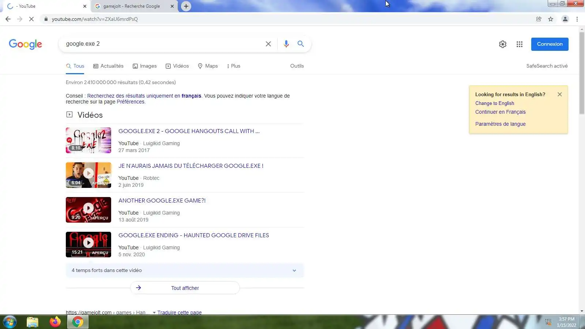Switch to the Maps tab

(208, 66)
